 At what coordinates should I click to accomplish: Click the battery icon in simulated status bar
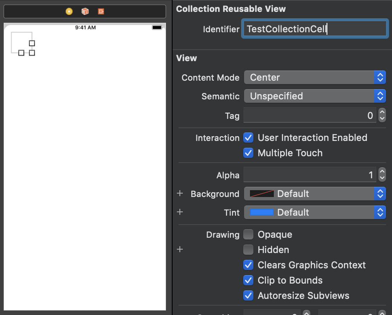click(x=157, y=28)
